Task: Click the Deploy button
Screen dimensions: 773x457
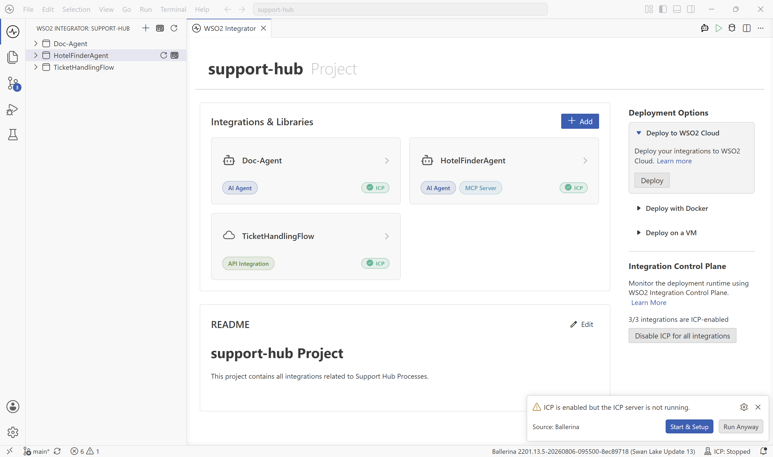Action: (x=652, y=180)
